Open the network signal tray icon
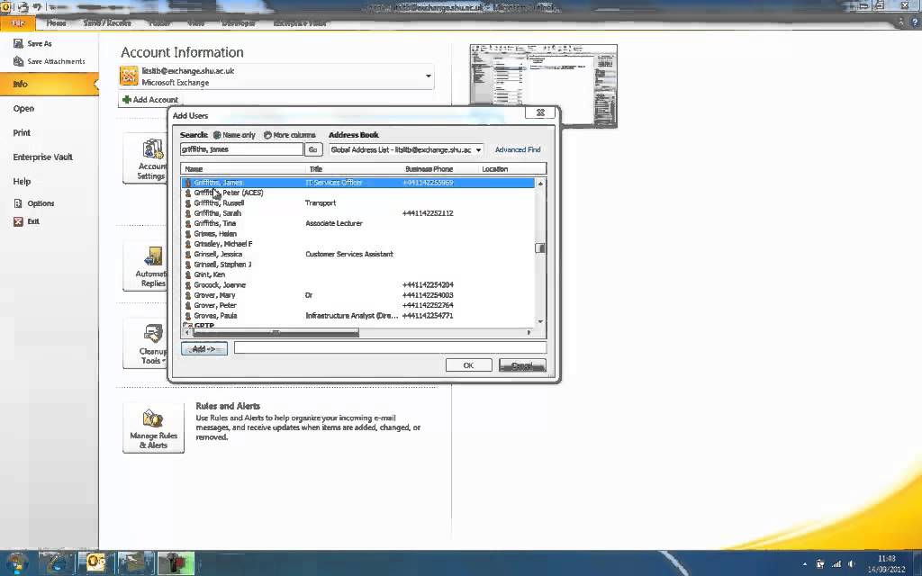Image resolution: width=922 pixels, height=576 pixels. [x=836, y=564]
